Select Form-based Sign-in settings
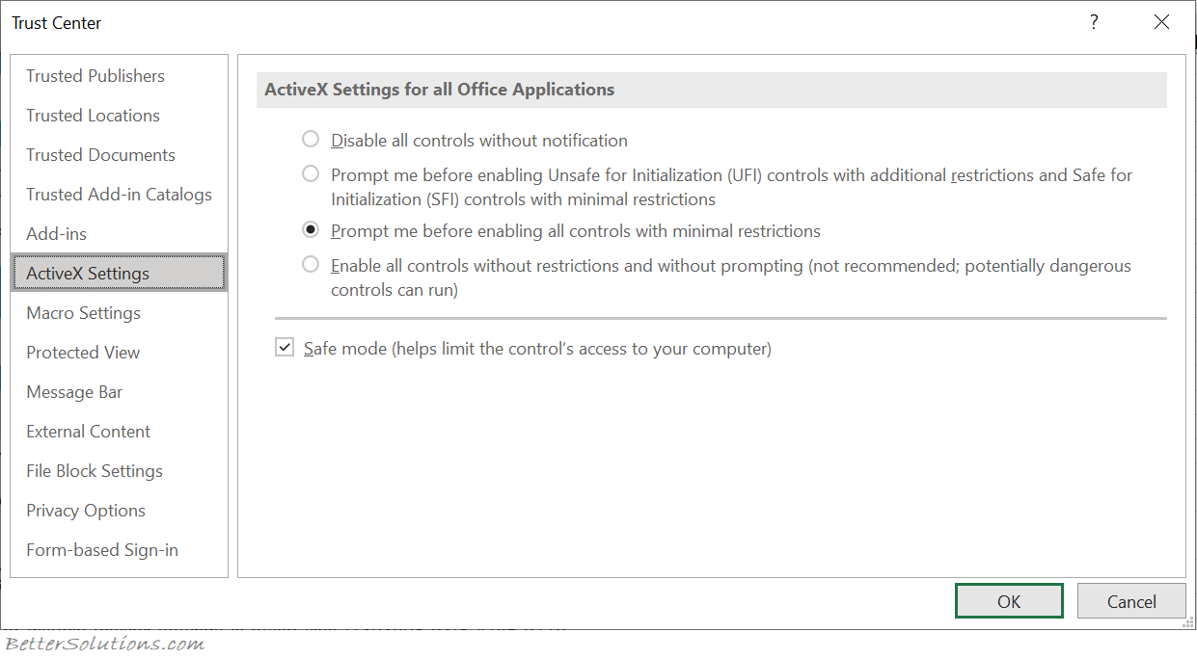 pos(101,549)
